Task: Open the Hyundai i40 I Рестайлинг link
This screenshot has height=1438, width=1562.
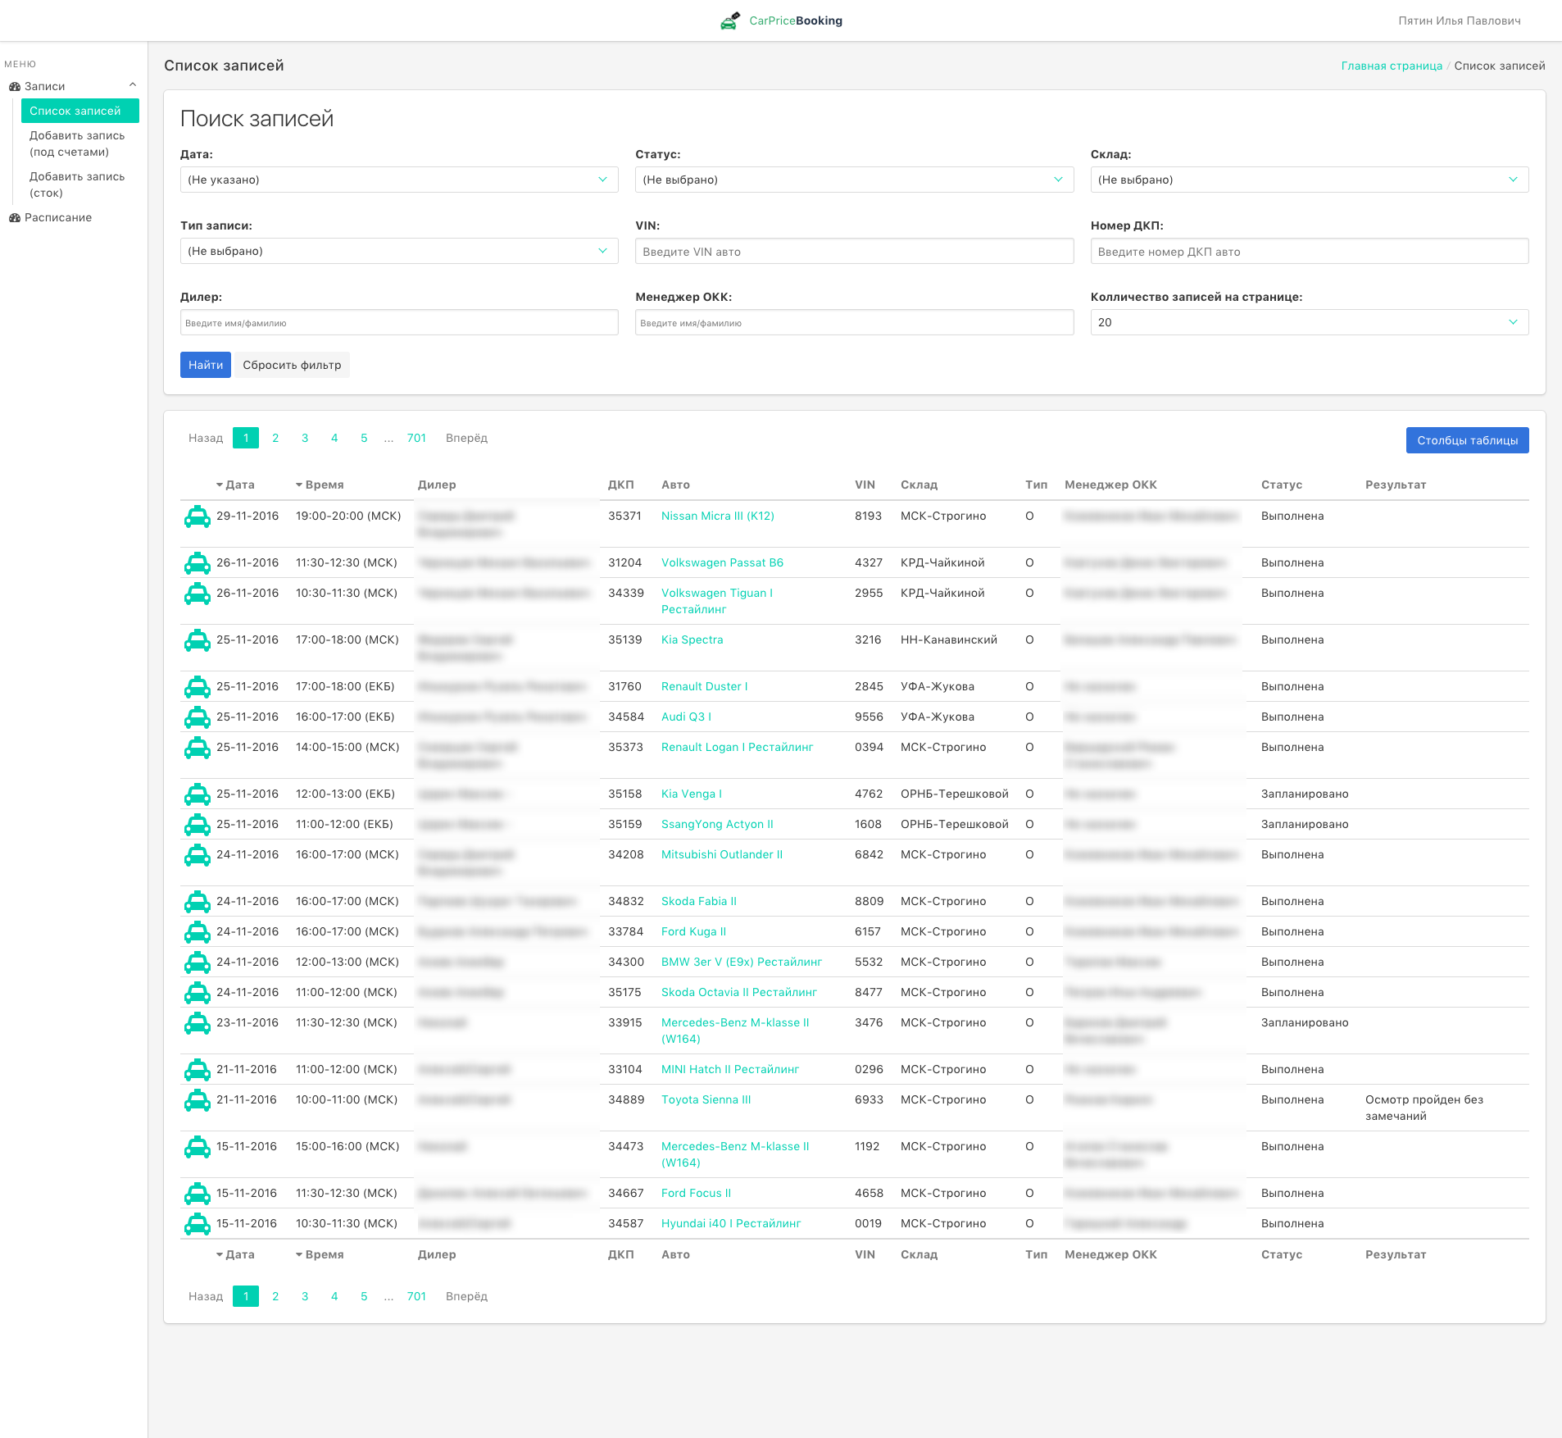Action: click(731, 1224)
